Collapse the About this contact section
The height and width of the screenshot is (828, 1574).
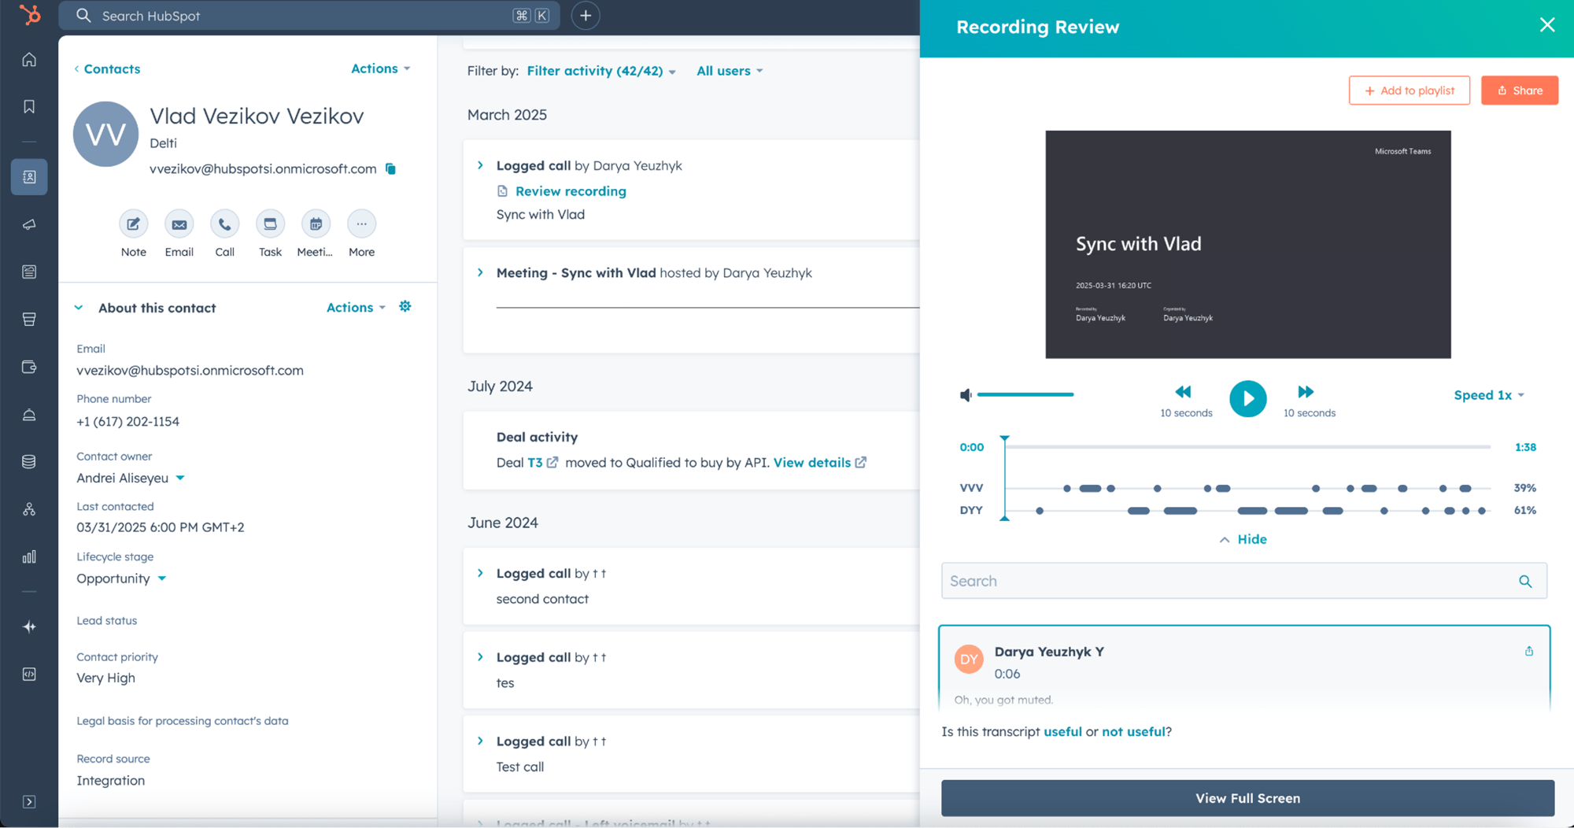click(x=79, y=308)
